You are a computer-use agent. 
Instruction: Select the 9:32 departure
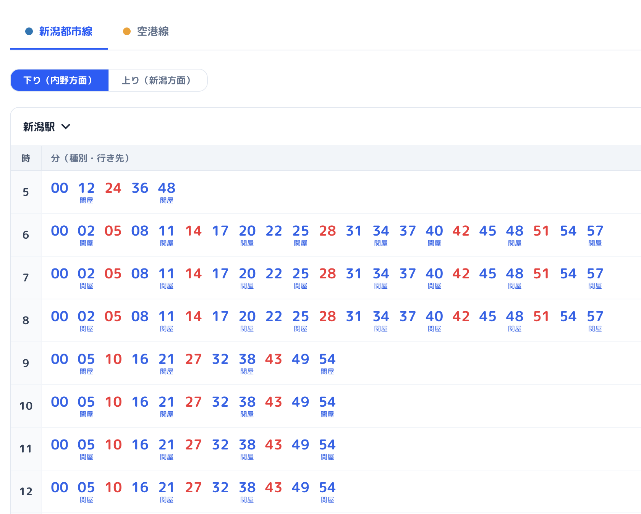220,359
